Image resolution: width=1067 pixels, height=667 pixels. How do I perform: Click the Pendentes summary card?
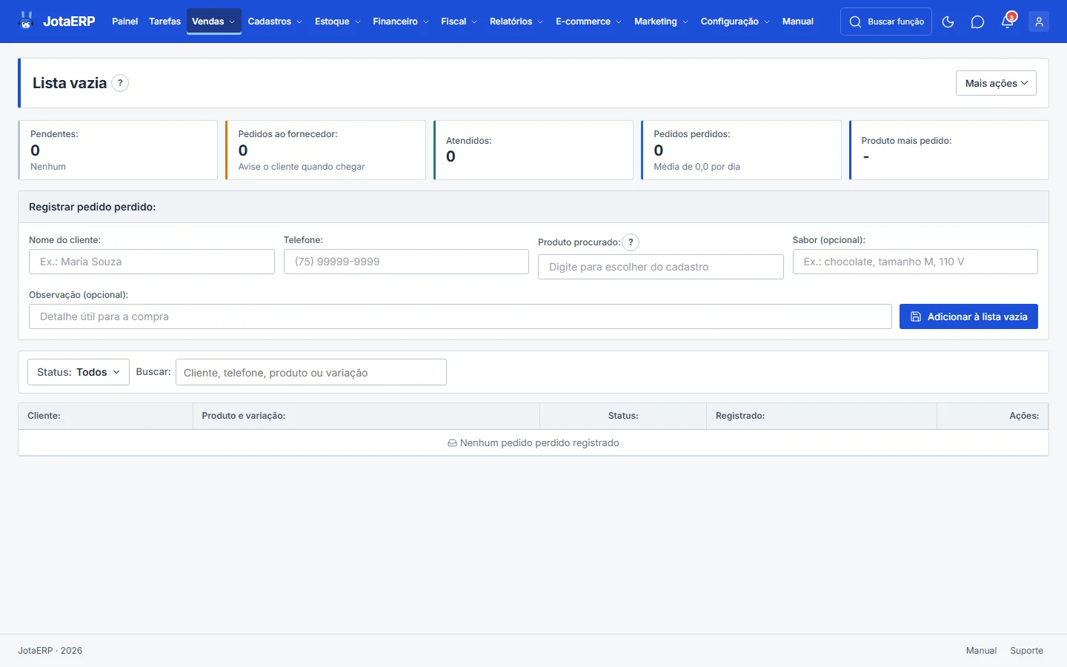[x=118, y=150]
